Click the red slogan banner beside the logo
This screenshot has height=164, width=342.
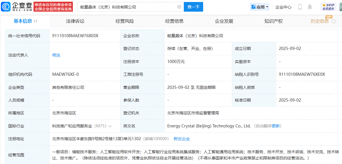click(x=53, y=7)
